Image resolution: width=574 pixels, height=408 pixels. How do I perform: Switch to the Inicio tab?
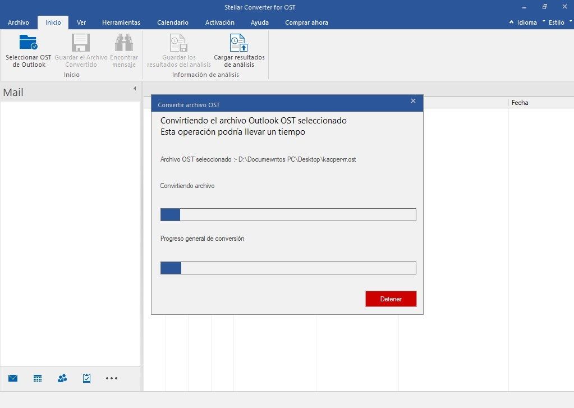pyautogui.click(x=53, y=22)
